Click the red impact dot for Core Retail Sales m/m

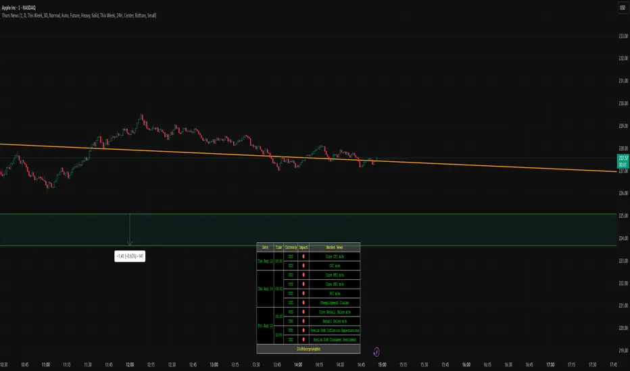tap(303, 312)
